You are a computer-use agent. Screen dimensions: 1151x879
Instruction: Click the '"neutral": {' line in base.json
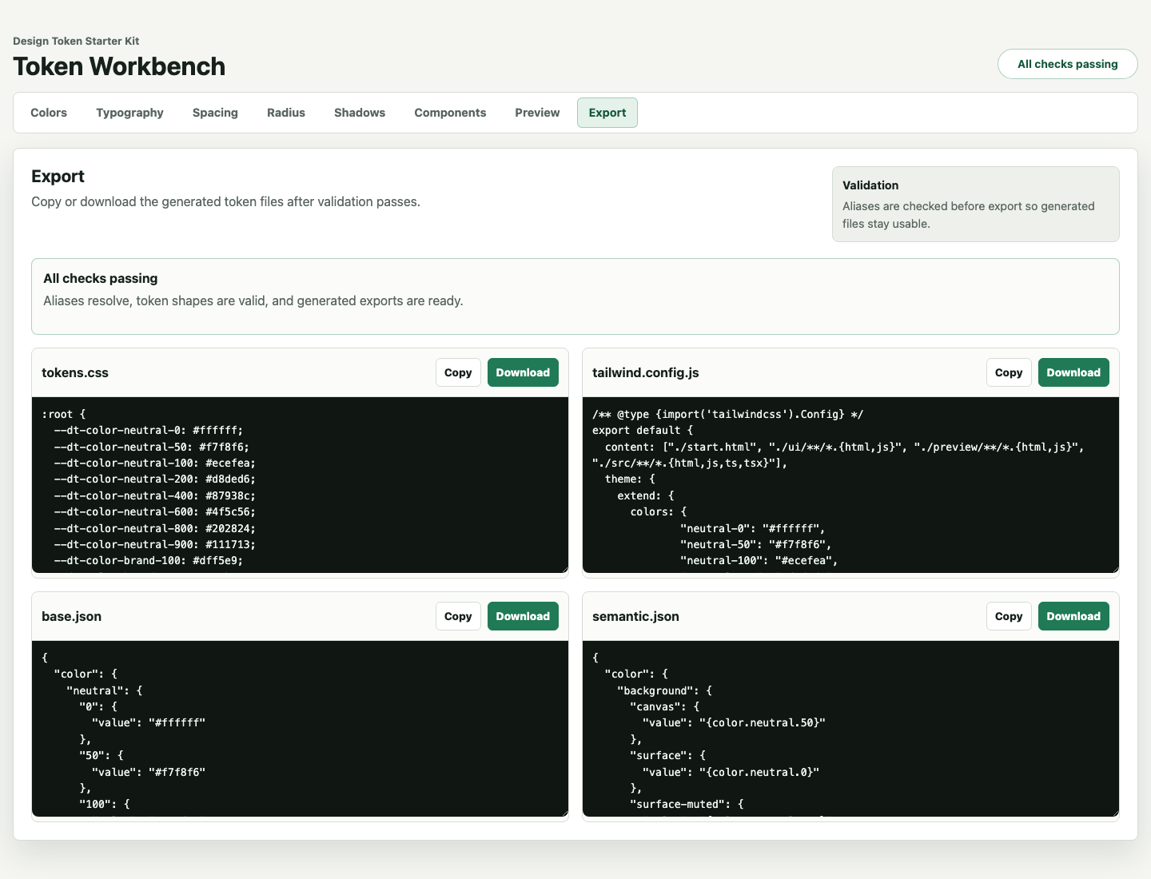click(x=105, y=690)
